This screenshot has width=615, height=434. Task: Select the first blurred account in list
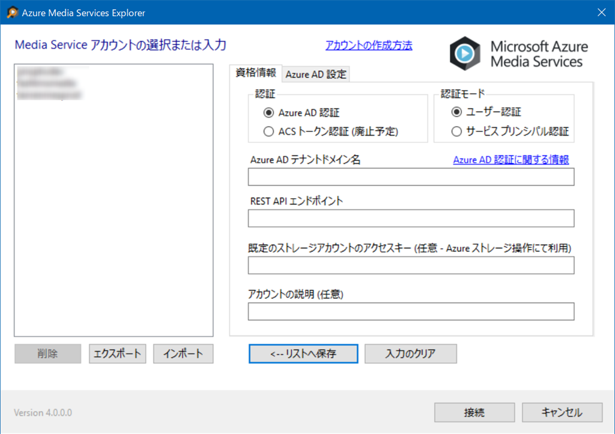point(40,71)
